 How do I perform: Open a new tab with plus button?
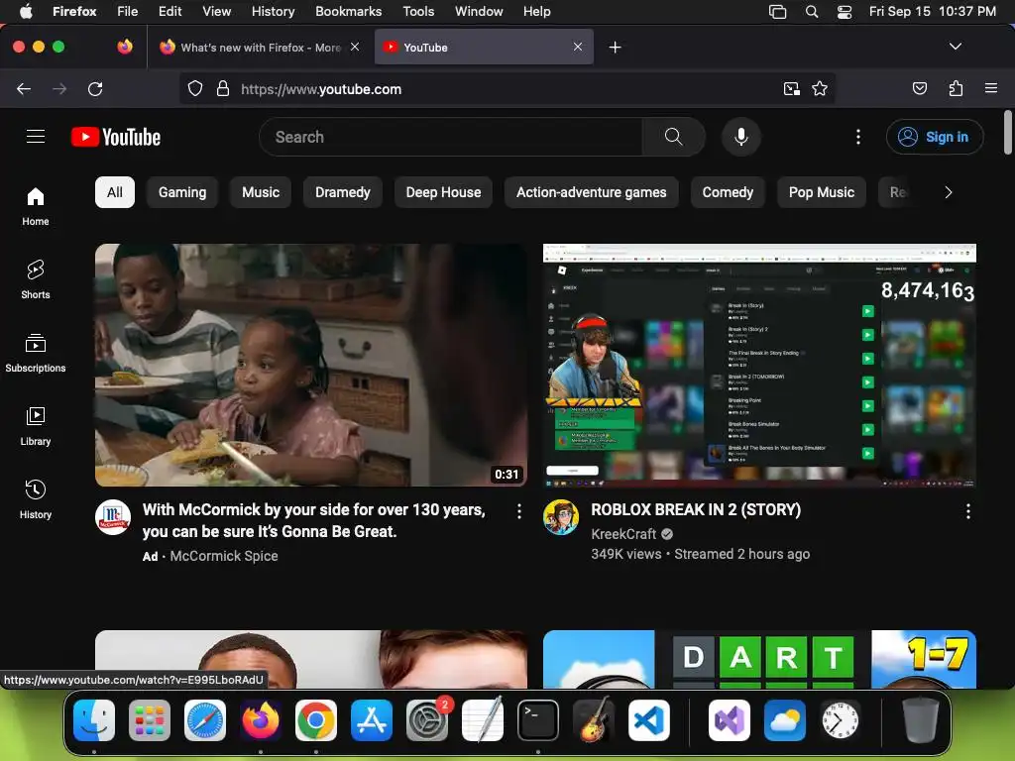pyautogui.click(x=615, y=48)
